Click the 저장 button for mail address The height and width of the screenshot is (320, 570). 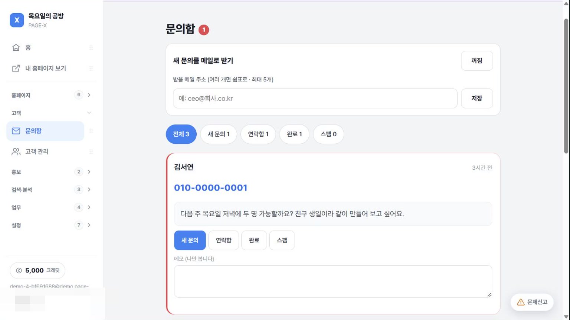(x=477, y=99)
